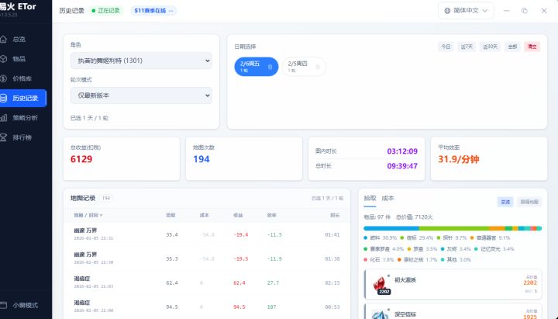Open the 深空信标 item card
Screen dimensions: 558x319
[x=453, y=311]
